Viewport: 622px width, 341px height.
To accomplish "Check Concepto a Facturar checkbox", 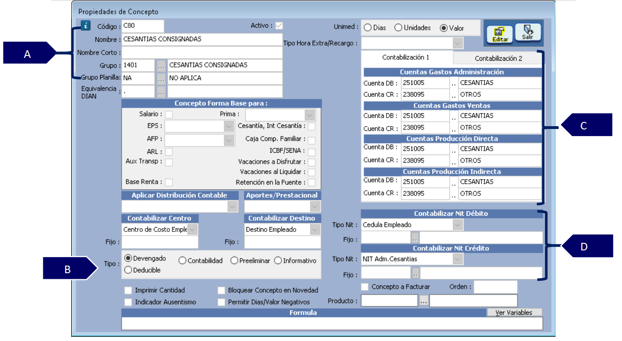I will coord(365,286).
